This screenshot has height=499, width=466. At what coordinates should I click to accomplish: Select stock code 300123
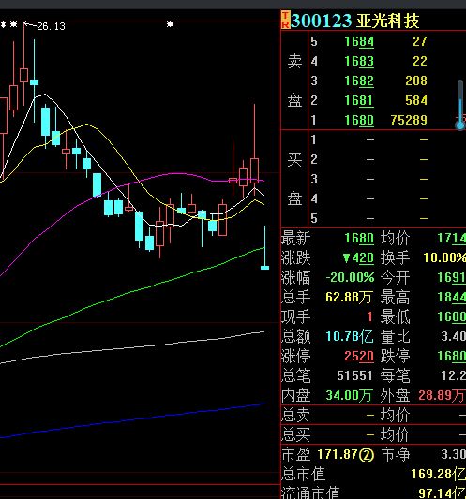[x=321, y=21]
